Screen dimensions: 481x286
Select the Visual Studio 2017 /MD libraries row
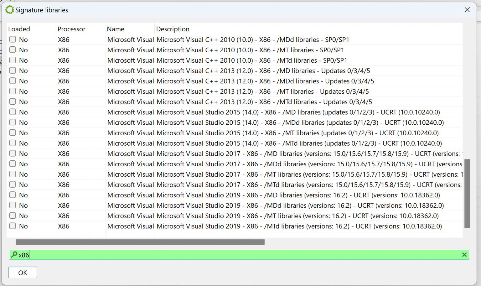[x=251, y=153]
